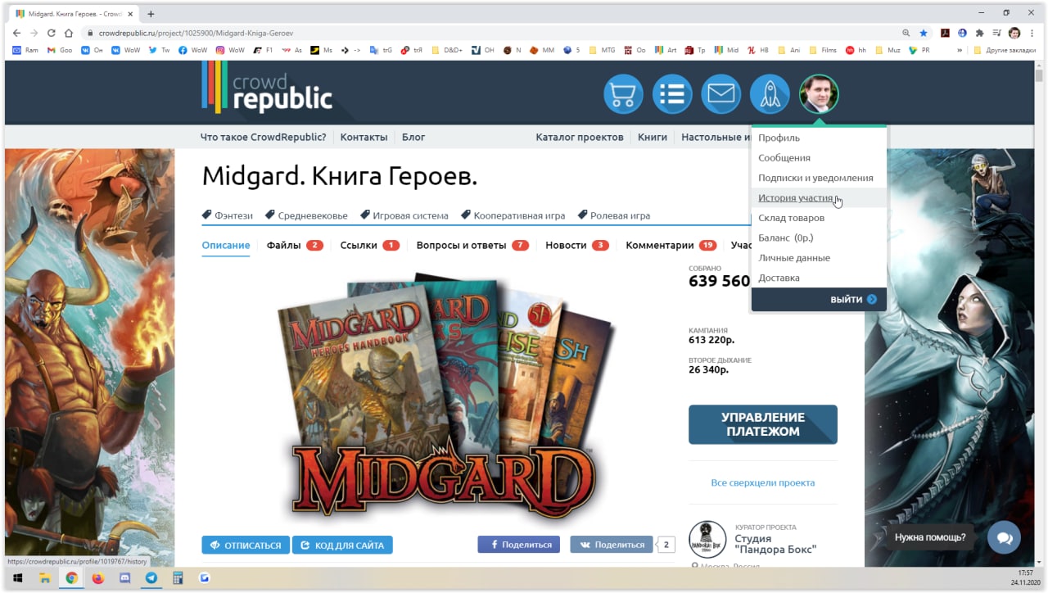Click the browser back arrow
1048x593 pixels.
tap(16, 33)
